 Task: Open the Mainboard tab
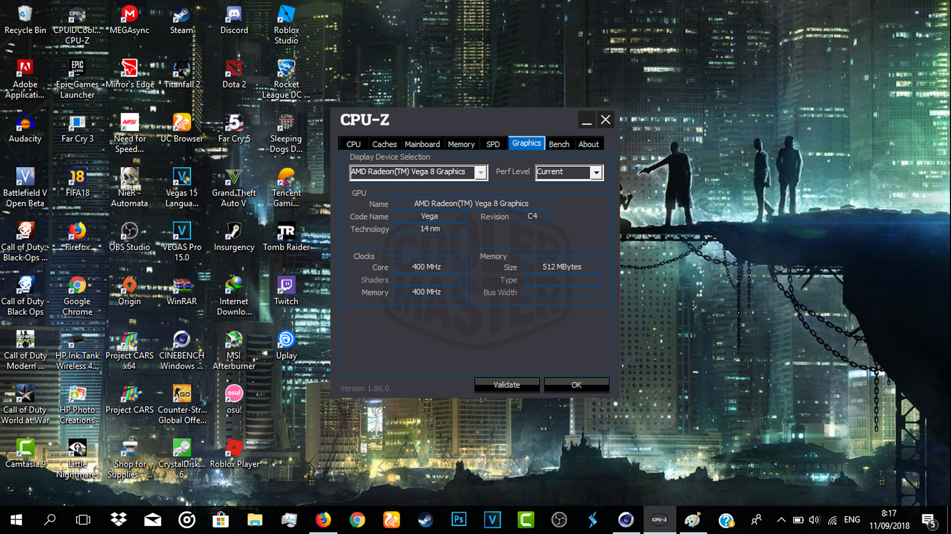422,144
